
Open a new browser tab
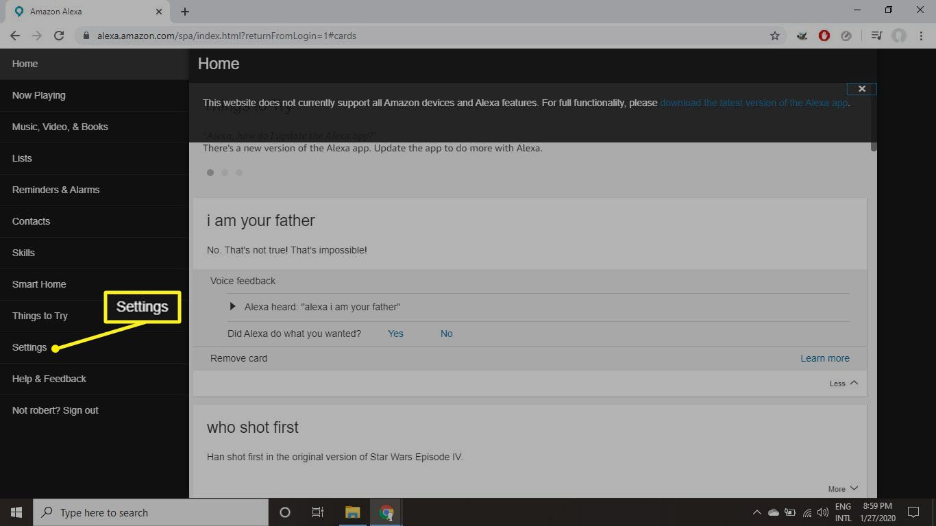[185, 12]
